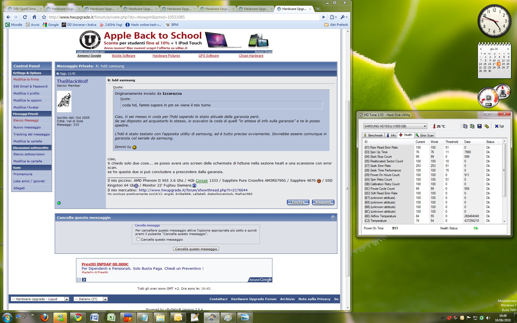Copy screenshot to clipboard in HD Tune
This screenshot has width=517, height=323.
point(472,126)
